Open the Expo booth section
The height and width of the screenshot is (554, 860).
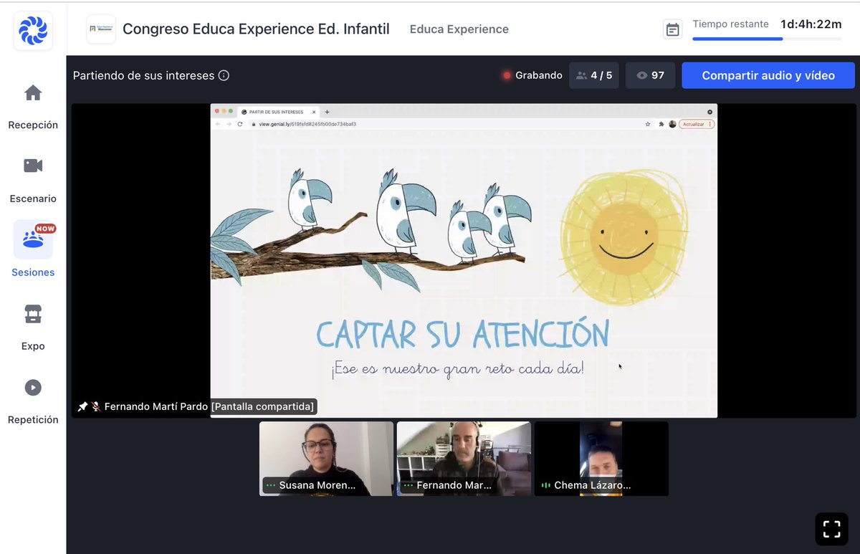[33, 314]
